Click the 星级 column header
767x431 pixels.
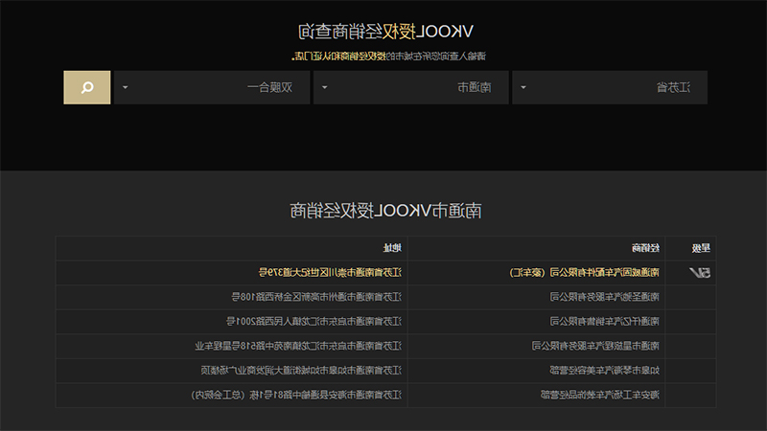point(701,248)
